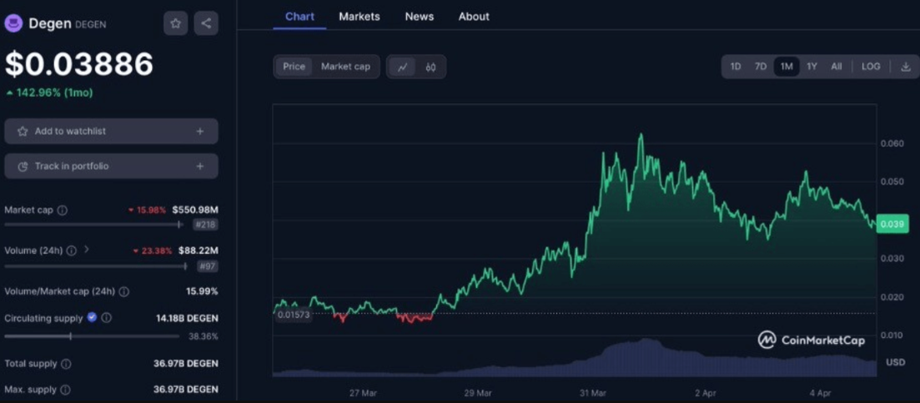The image size is (920, 403).
Task: Select the Price chart toggle
Action: pos(294,66)
